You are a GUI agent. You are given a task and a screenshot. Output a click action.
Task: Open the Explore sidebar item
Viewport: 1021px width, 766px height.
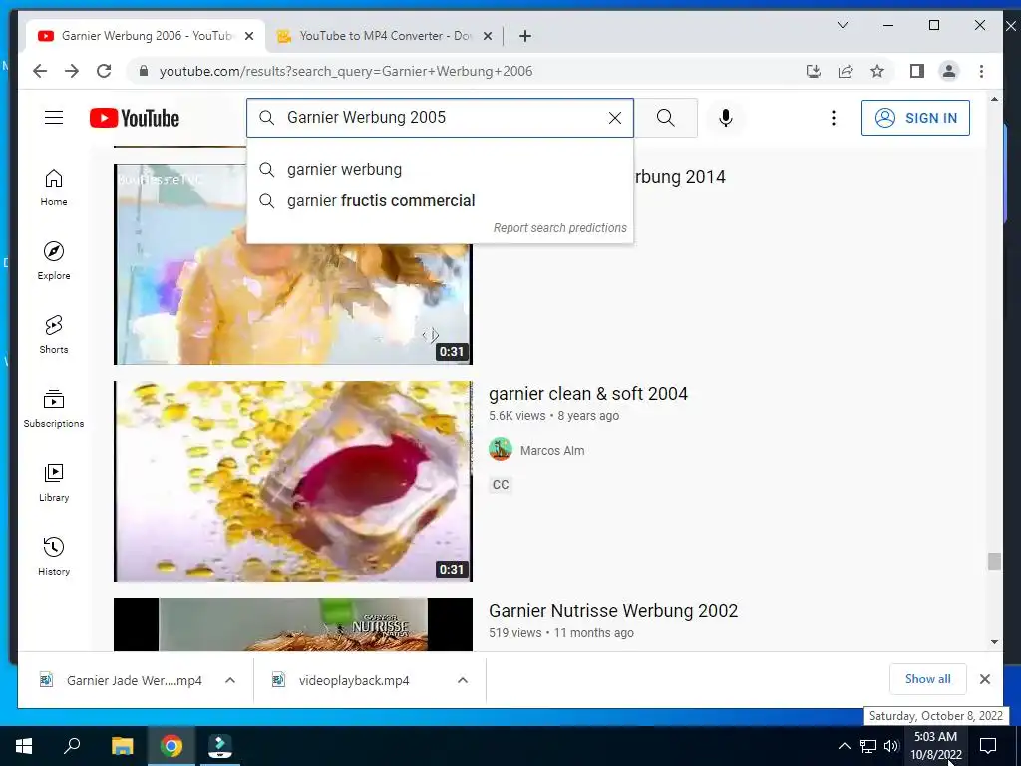pyautogui.click(x=54, y=261)
